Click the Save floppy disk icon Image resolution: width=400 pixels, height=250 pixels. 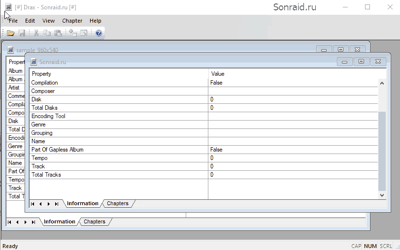[x=22, y=33]
